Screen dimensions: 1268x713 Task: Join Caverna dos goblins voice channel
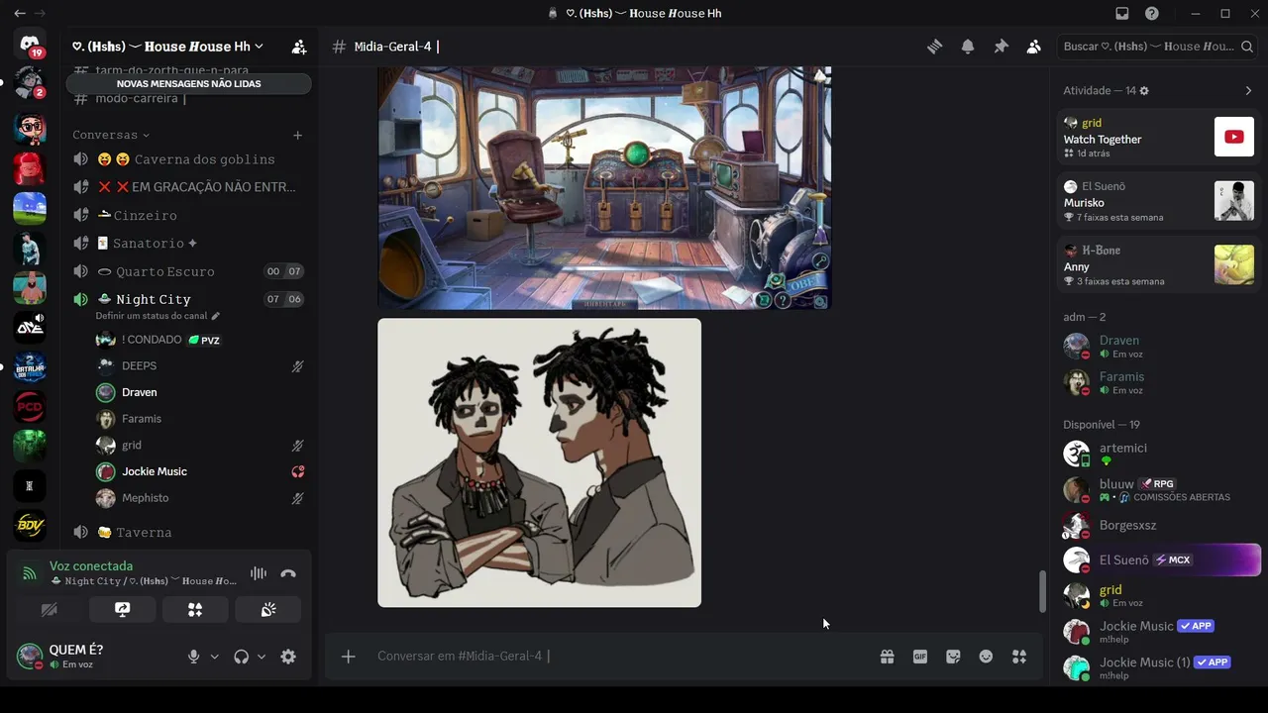[x=188, y=159]
